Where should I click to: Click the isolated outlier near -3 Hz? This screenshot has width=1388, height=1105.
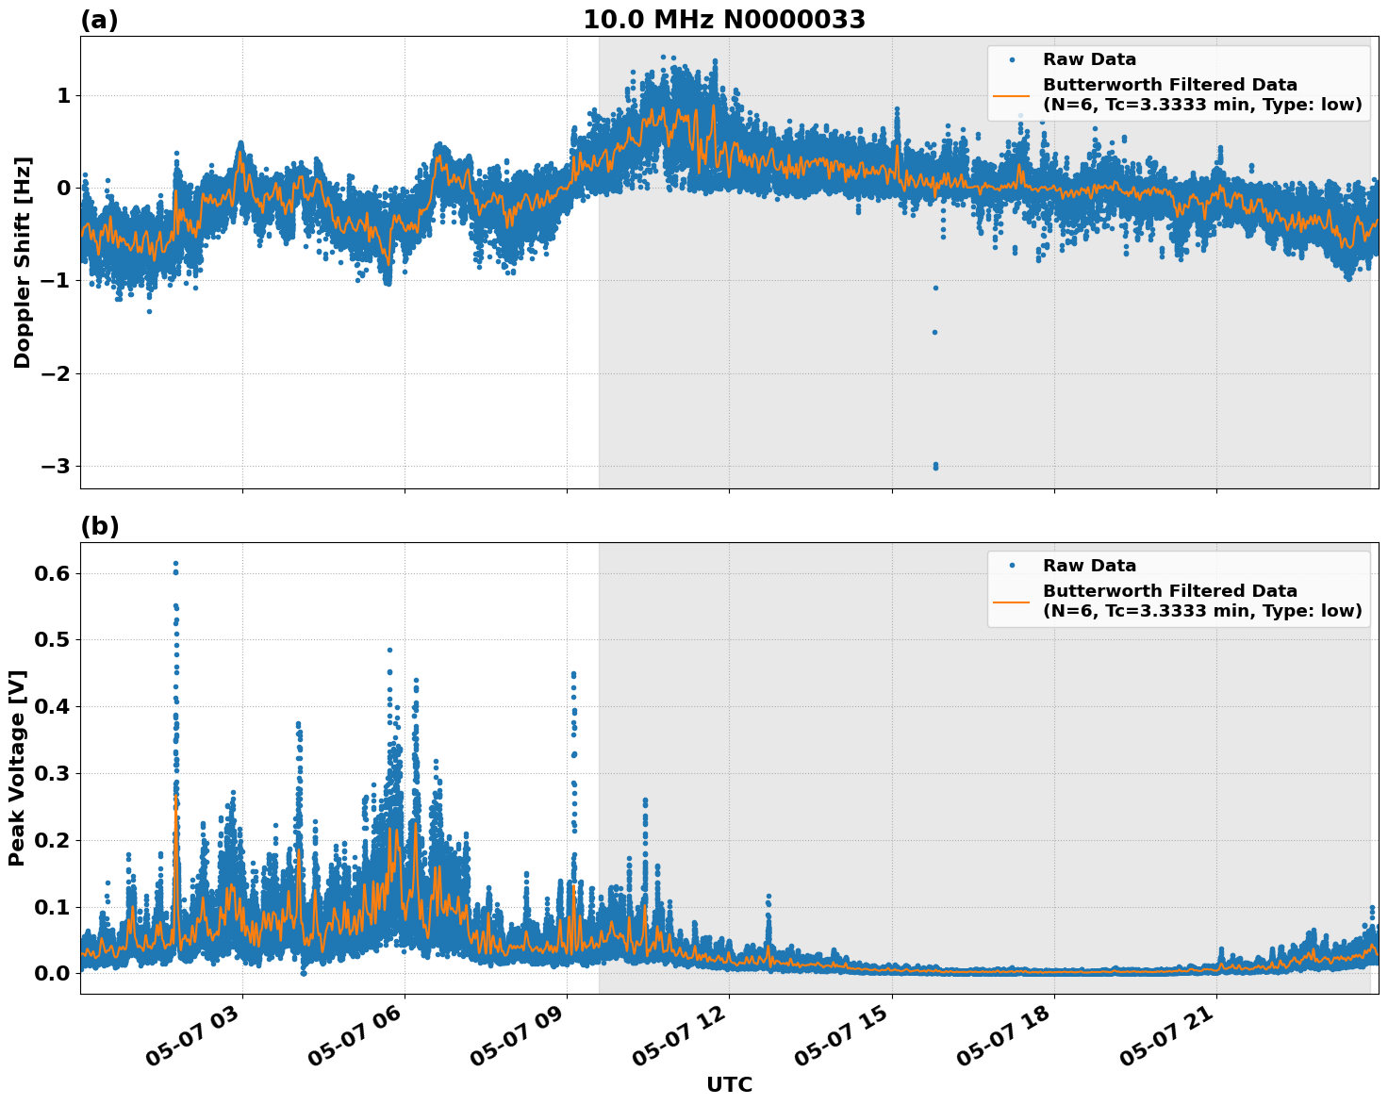[x=934, y=467]
